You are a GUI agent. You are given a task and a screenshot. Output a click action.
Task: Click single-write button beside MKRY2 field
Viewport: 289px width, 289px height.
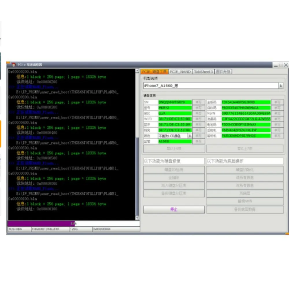(199, 108)
